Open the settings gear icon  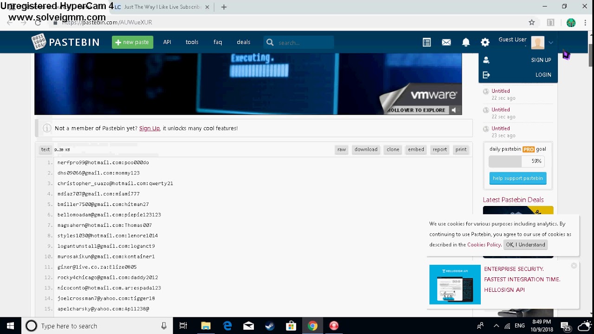(x=485, y=42)
